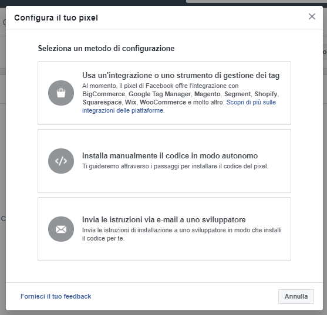Click the Annulla button
This screenshot has width=327, height=315.
click(x=296, y=296)
